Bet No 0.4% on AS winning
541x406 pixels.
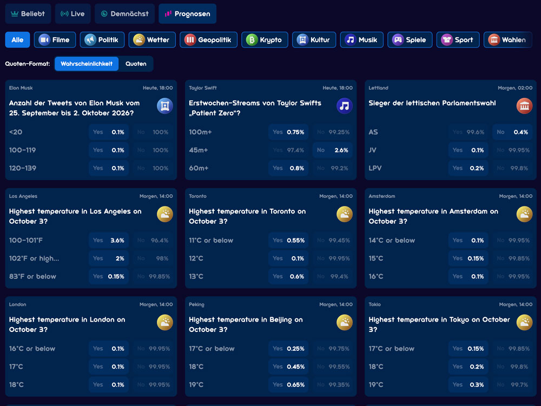pyautogui.click(x=512, y=132)
